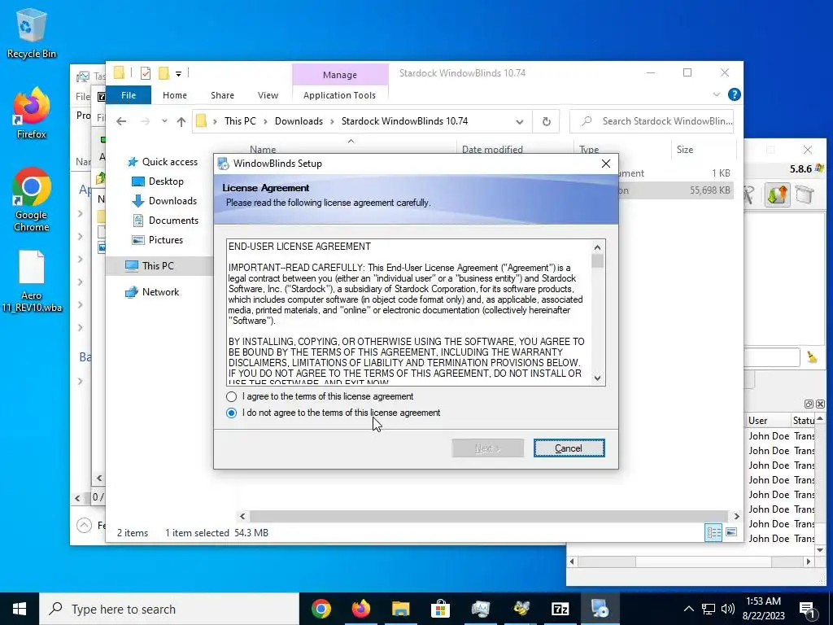
Task: Collapse Task Manager with the Fewer details arrow
Action: point(84,526)
